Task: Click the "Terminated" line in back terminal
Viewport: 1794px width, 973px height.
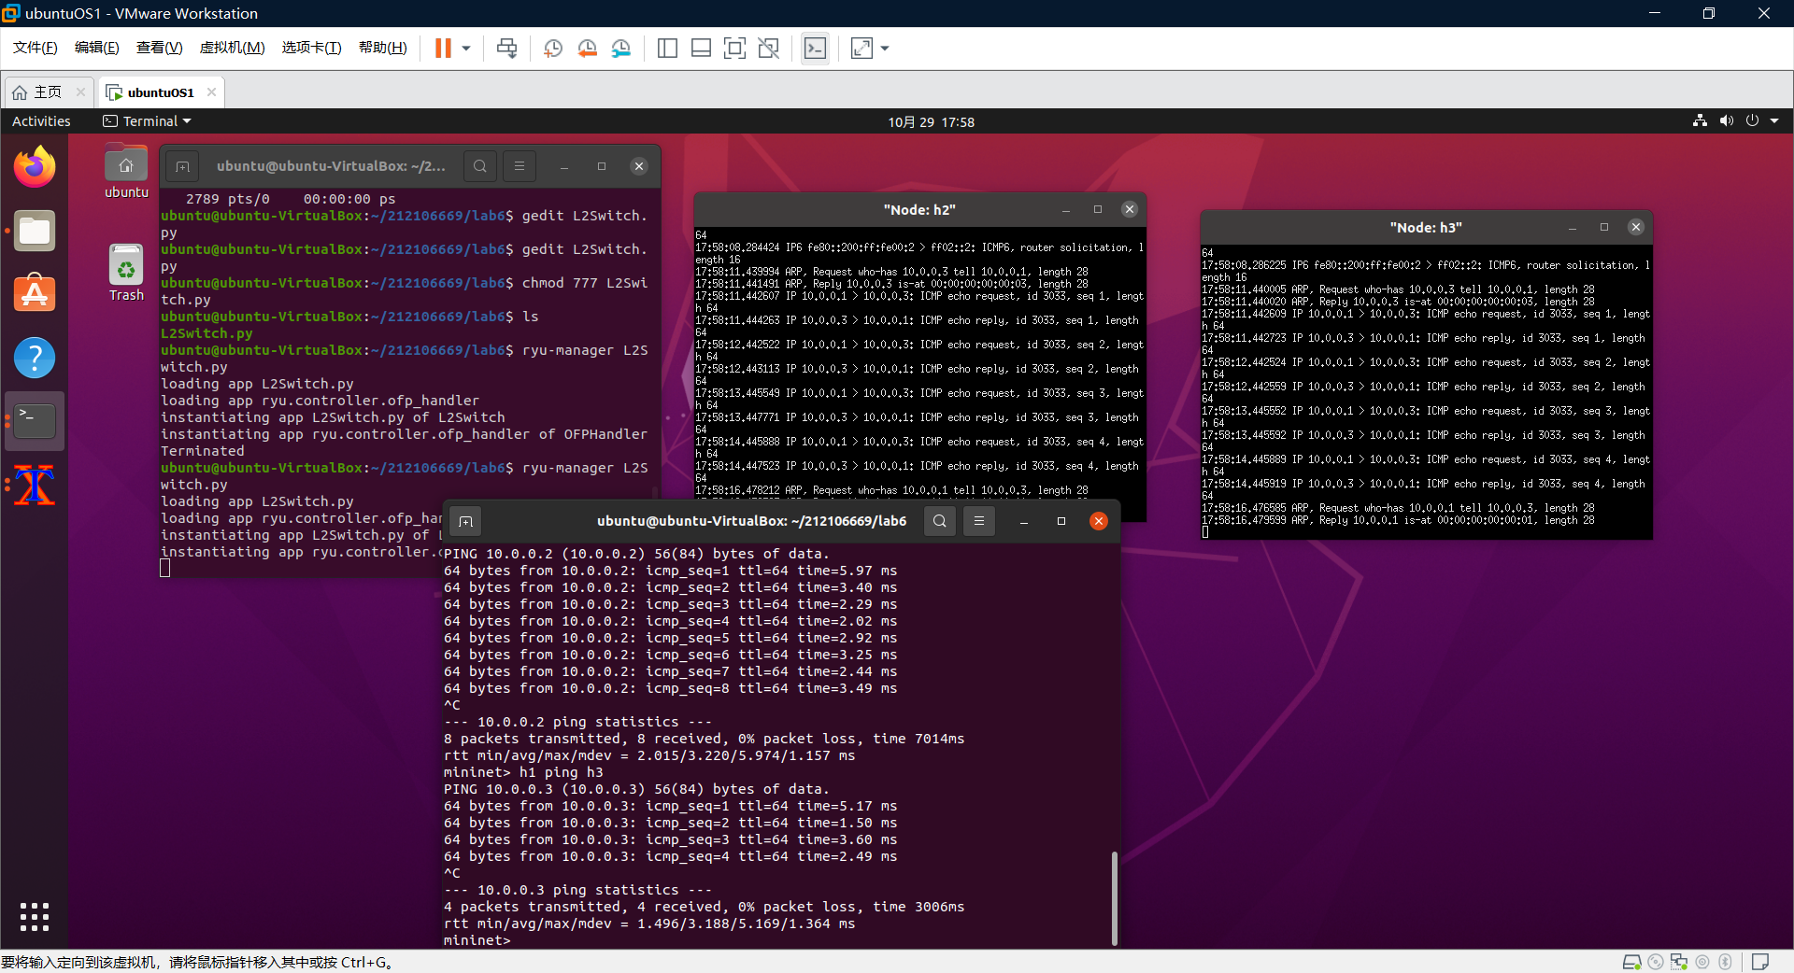Action: click(203, 451)
